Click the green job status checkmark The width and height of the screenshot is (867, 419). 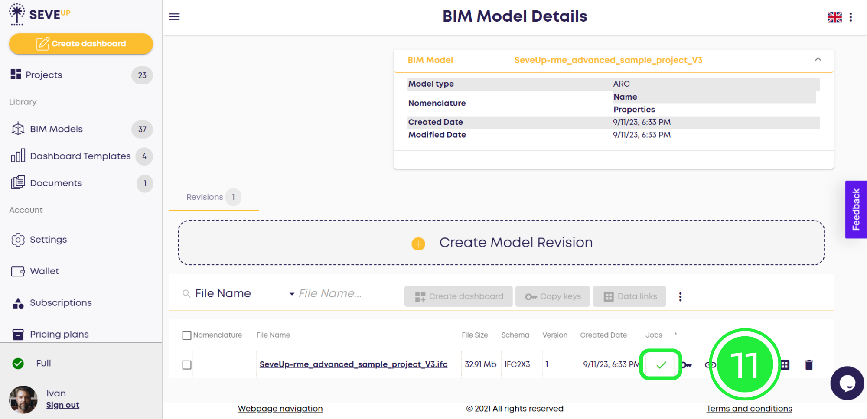pyautogui.click(x=661, y=364)
